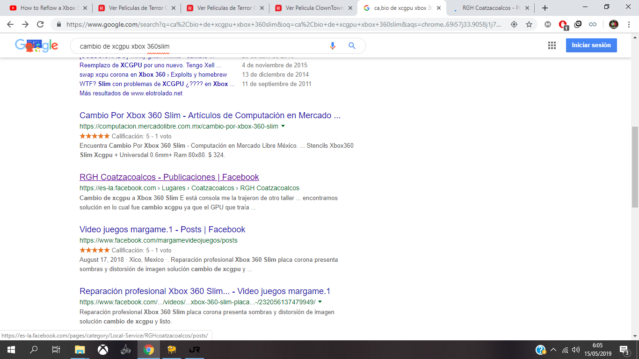Close the Ver Pelicula ClownTown tab

pyautogui.click(x=350, y=8)
